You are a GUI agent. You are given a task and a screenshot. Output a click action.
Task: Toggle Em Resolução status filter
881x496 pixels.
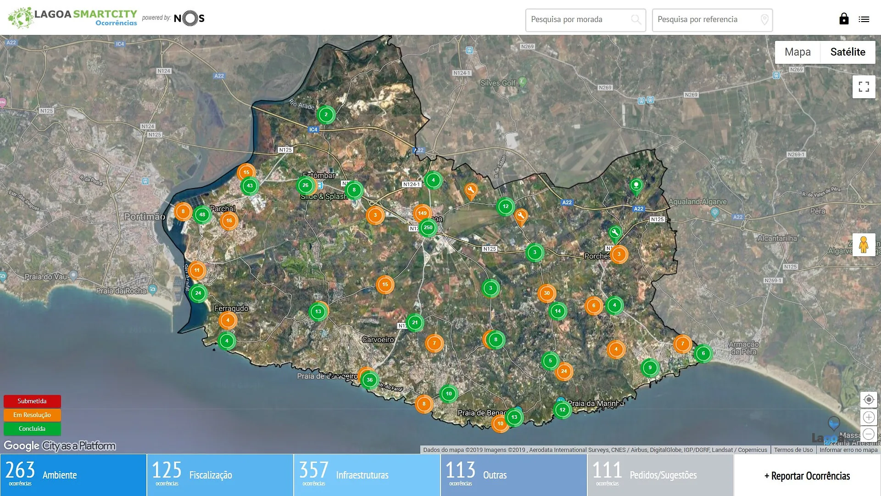(x=32, y=415)
